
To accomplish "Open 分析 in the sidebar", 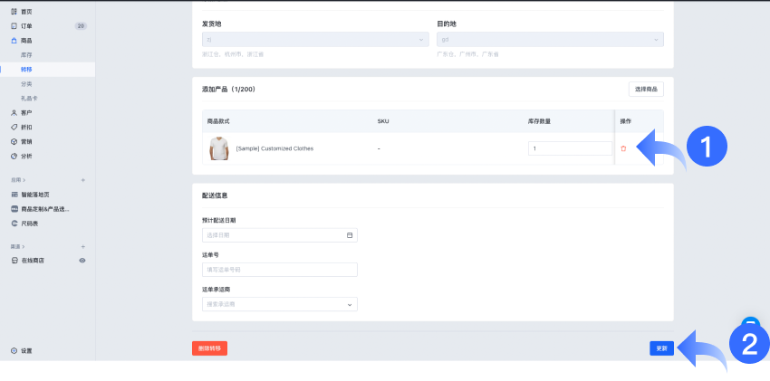I will pyautogui.click(x=26, y=156).
